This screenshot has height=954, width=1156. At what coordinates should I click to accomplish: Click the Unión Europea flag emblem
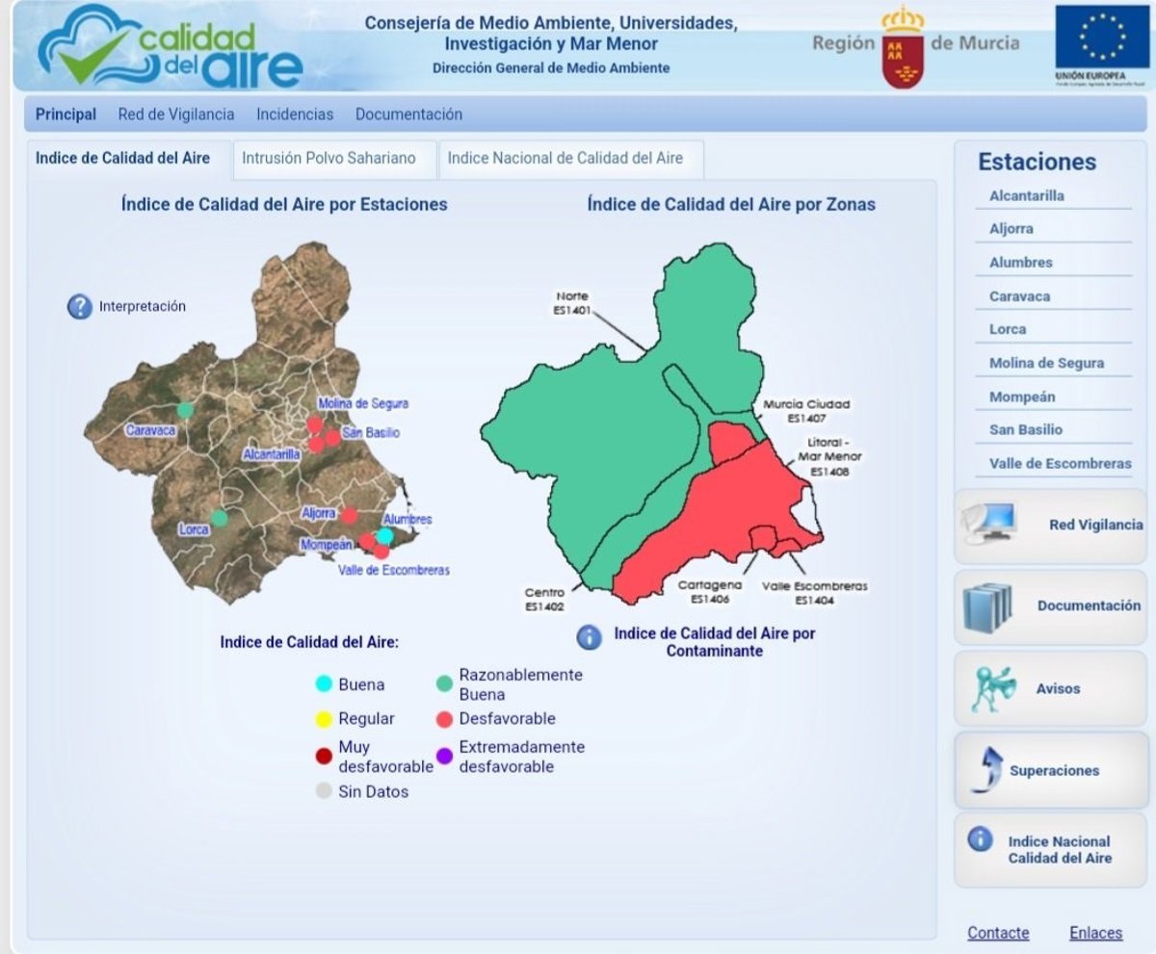[x=1102, y=39]
